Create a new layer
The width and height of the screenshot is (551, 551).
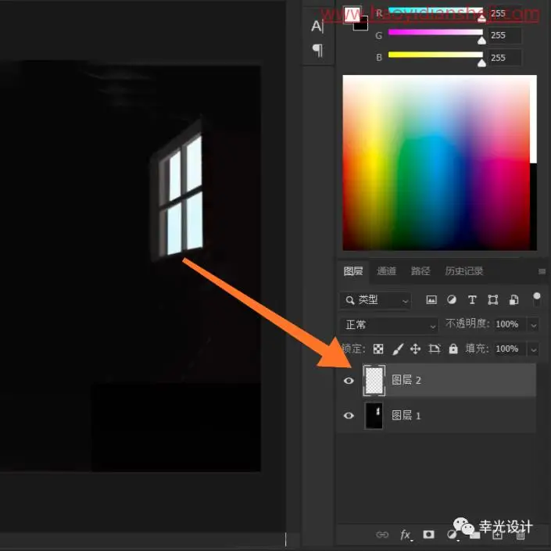[498, 535]
